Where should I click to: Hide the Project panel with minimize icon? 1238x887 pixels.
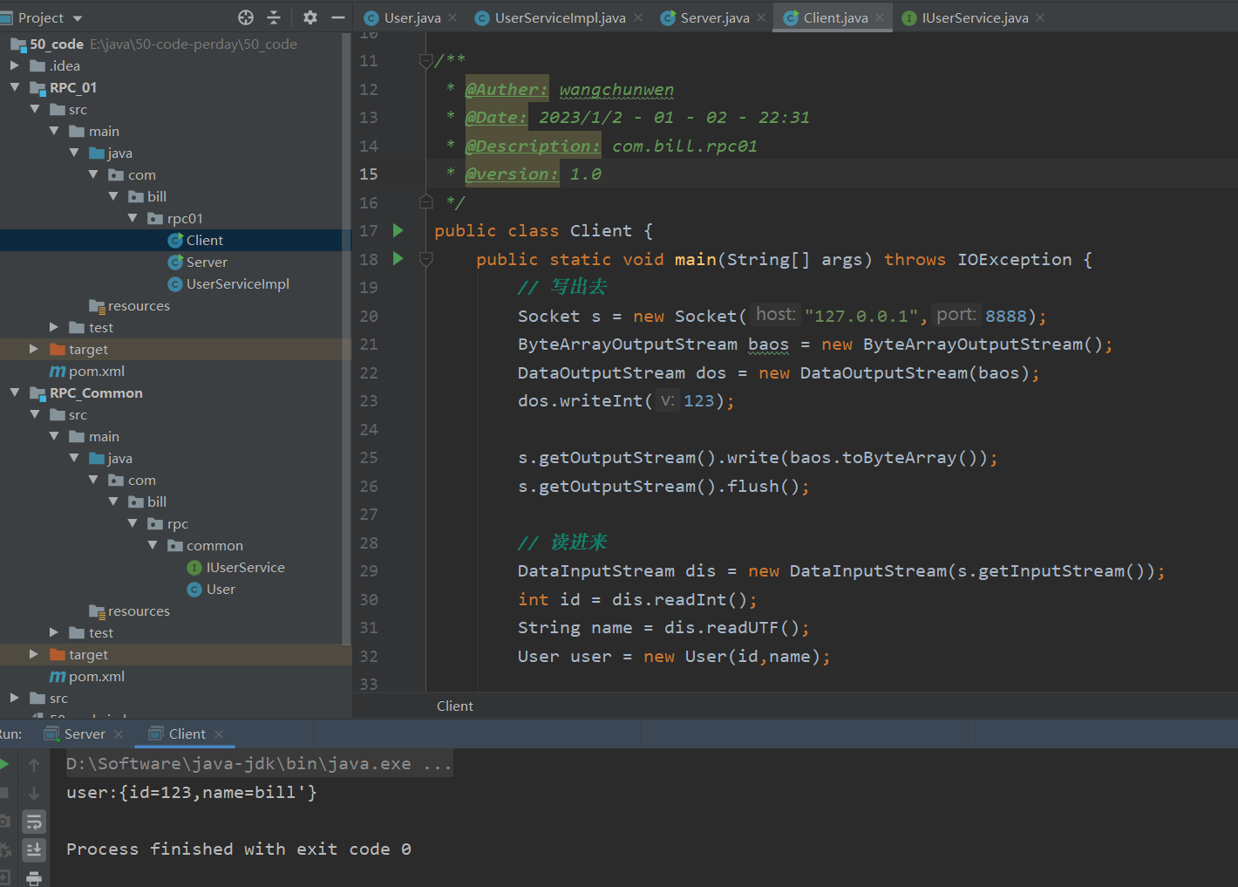click(338, 17)
